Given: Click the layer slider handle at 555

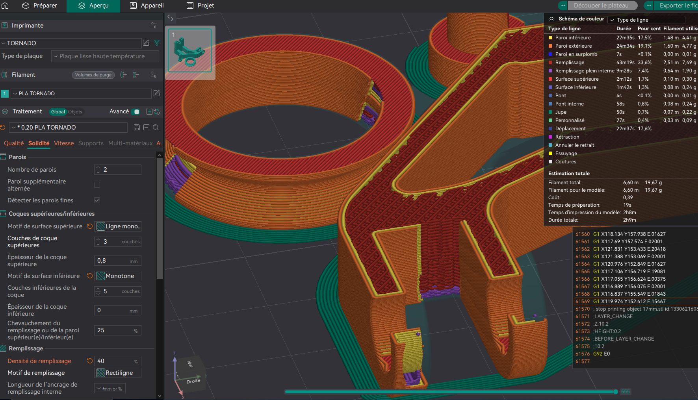Looking at the screenshot, I should tap(616, 392).
